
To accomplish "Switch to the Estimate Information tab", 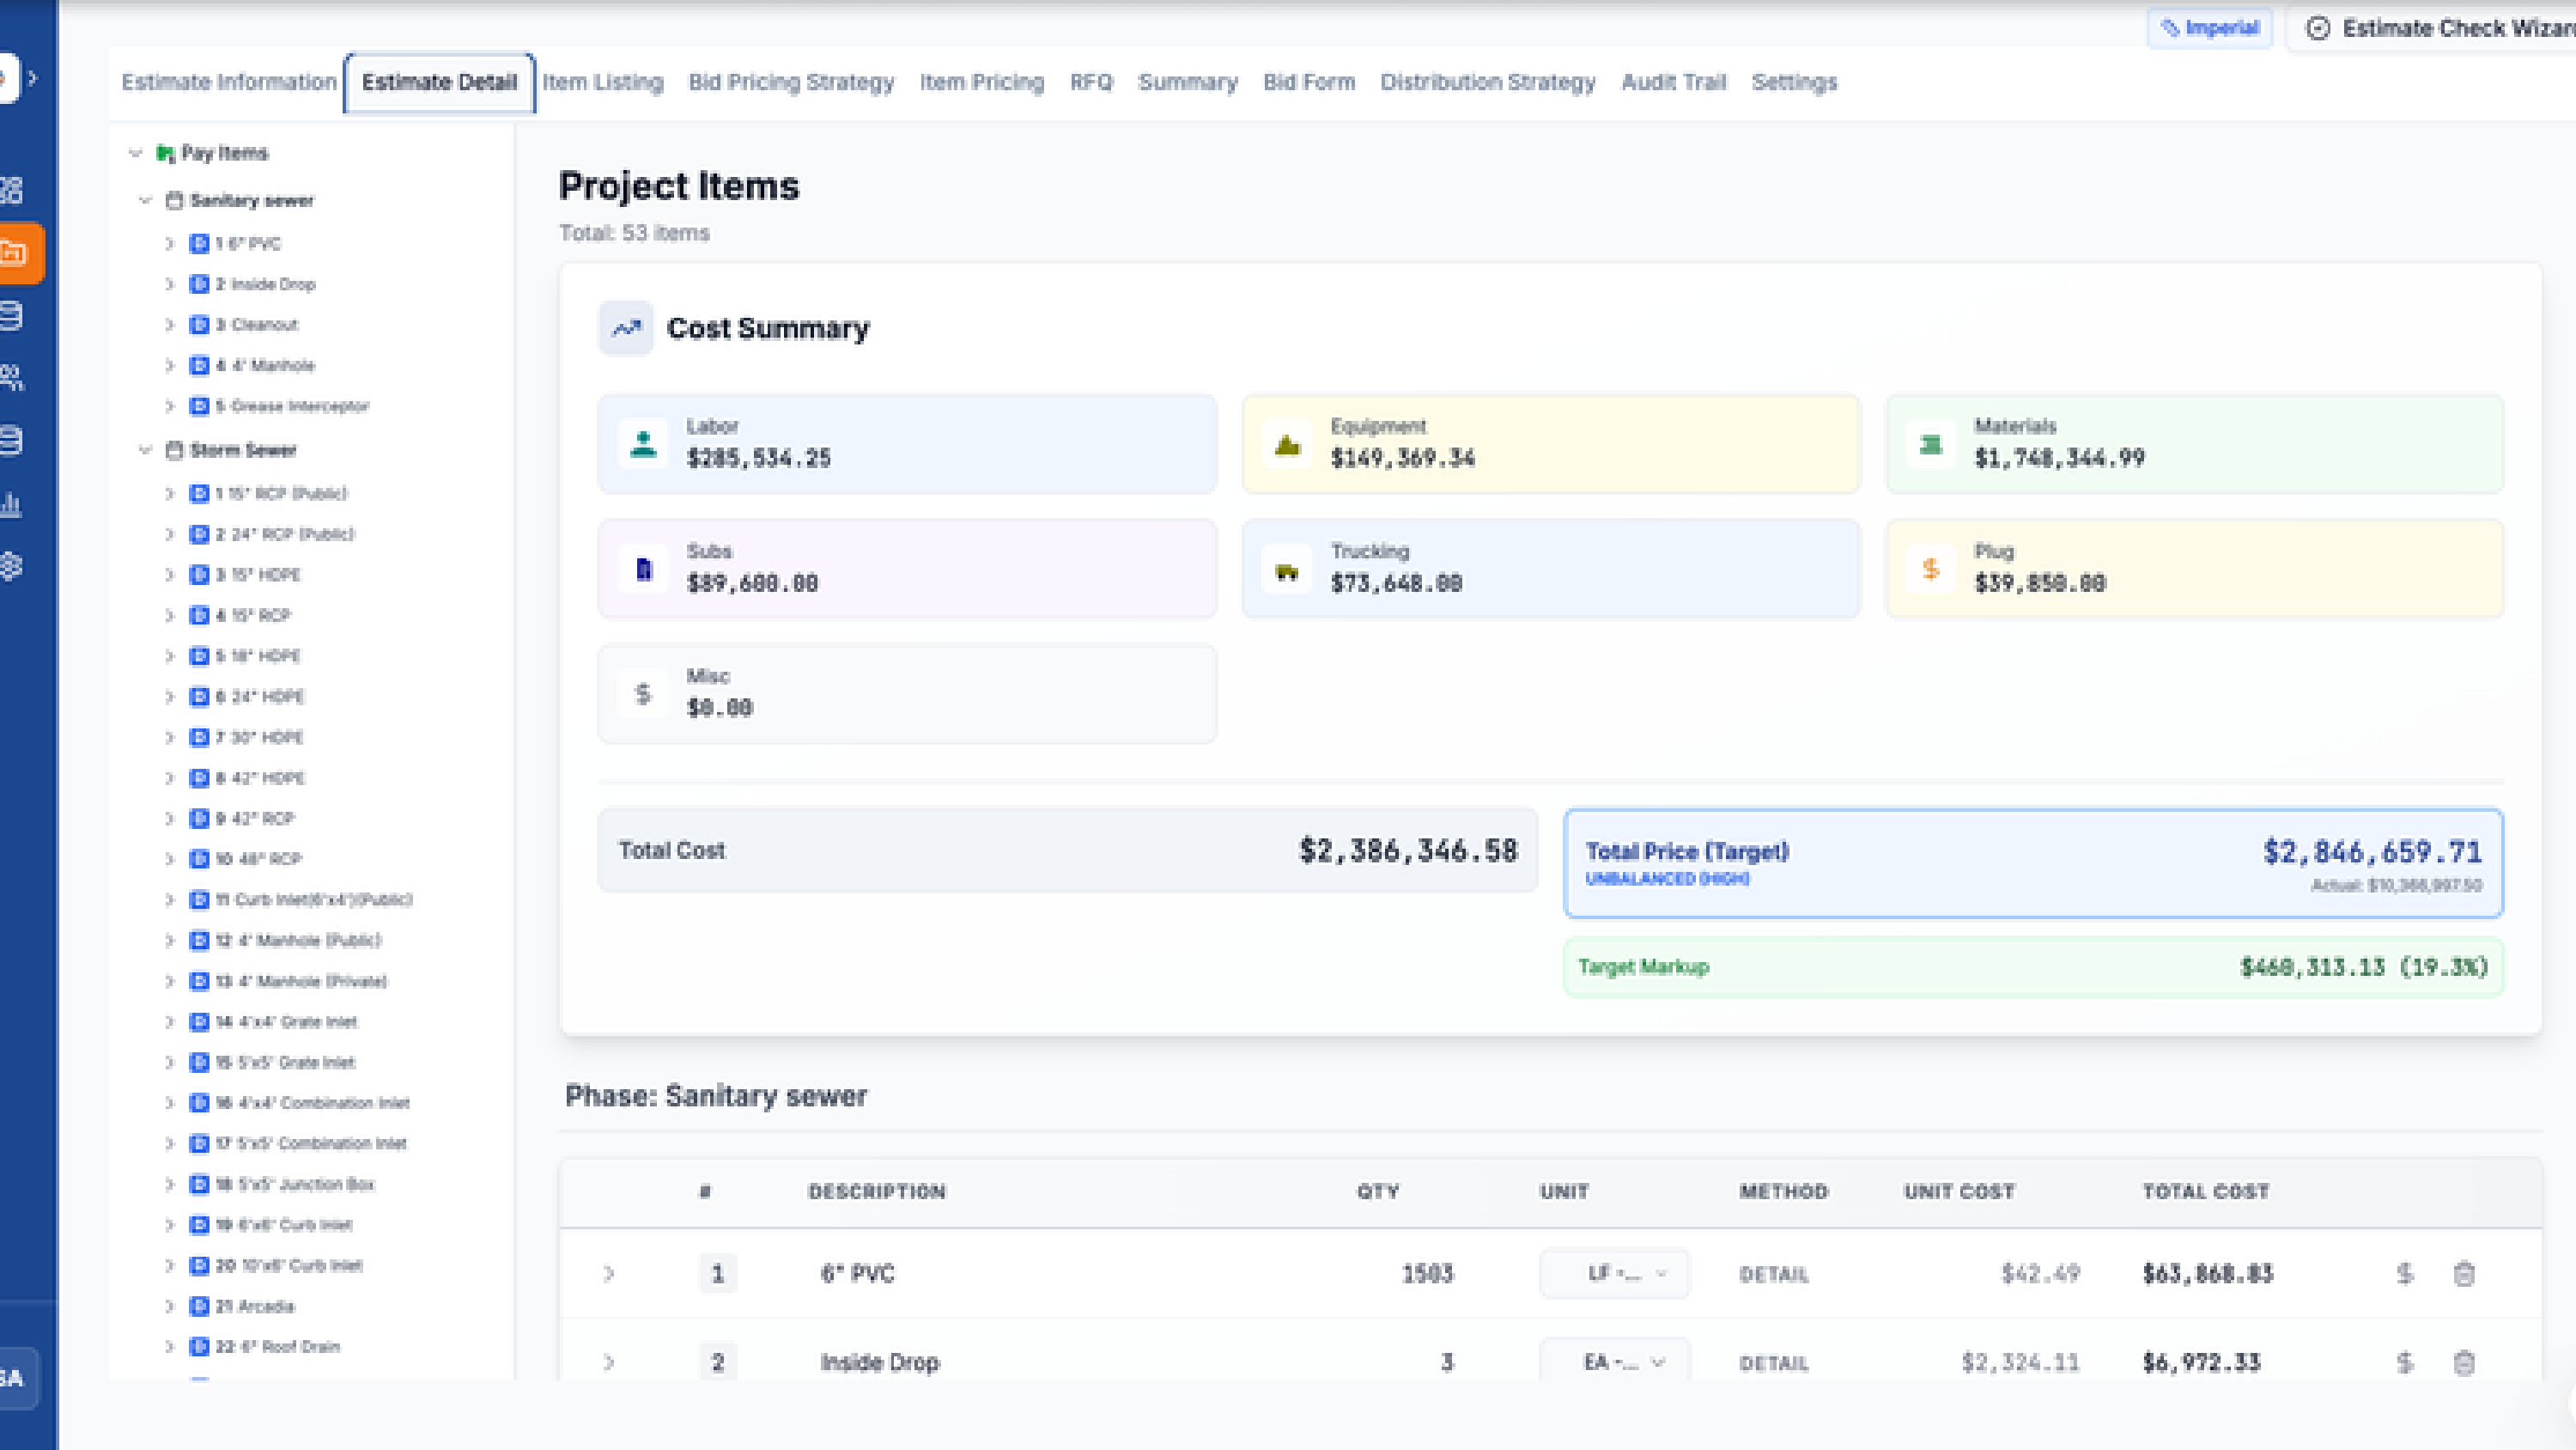I will click(x=229, y=82).
